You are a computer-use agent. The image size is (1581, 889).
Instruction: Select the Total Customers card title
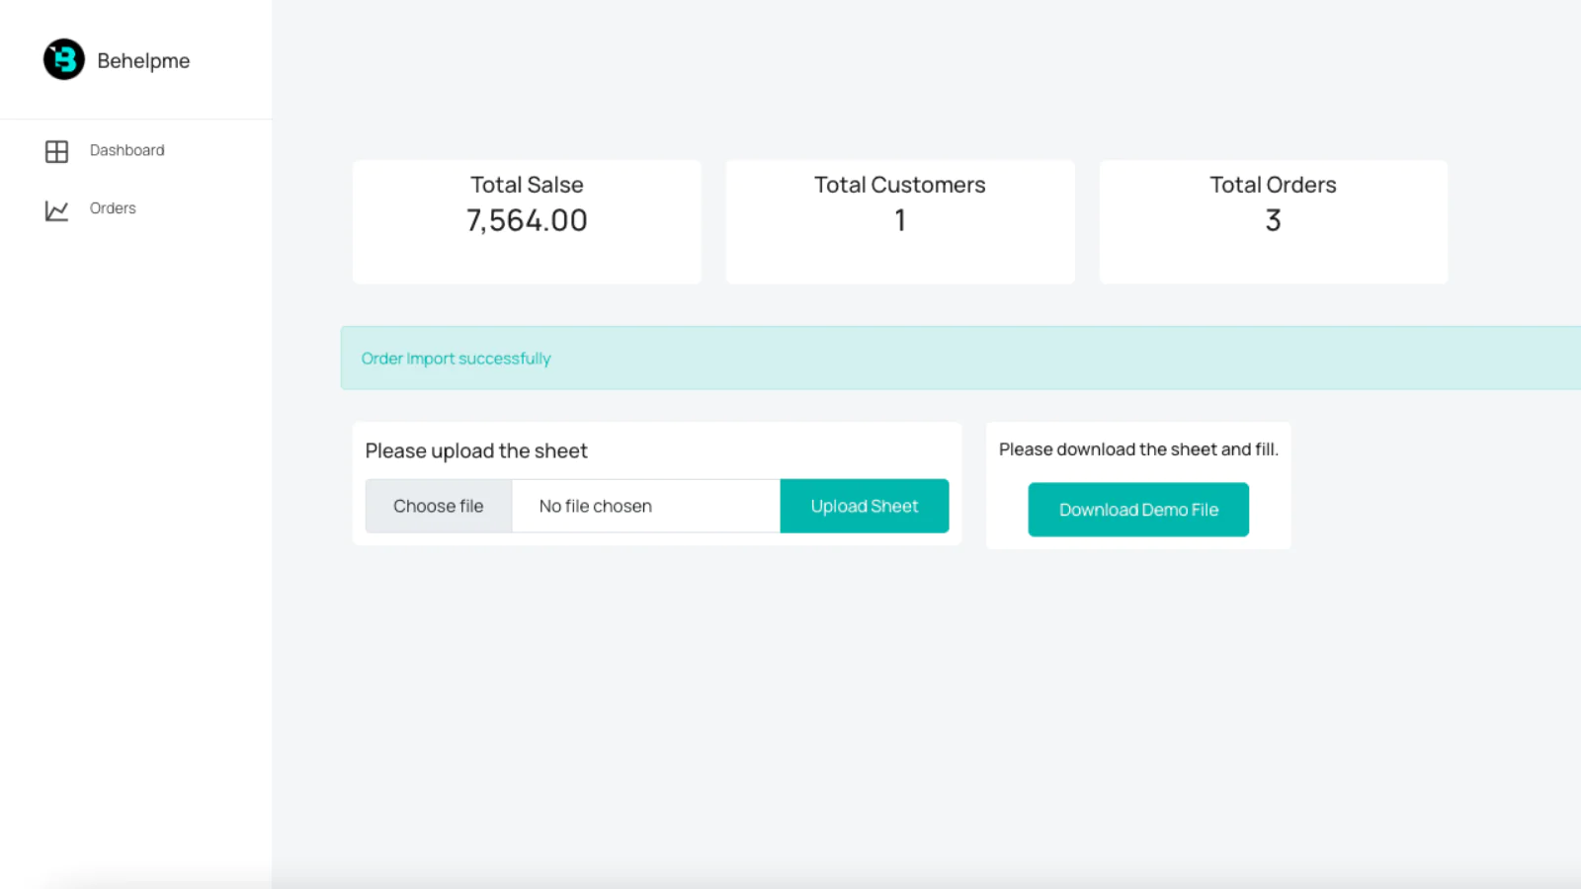point(899,185)
